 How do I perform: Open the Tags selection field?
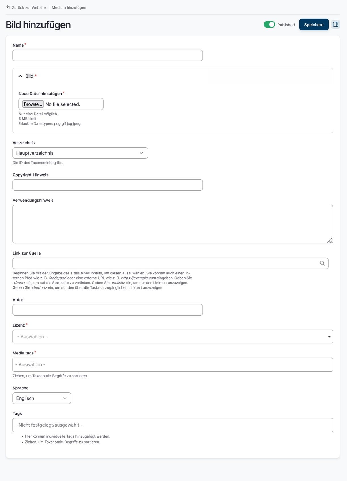point(173,425)
